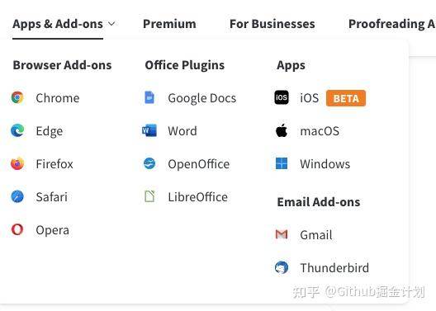436x311 pixels.
Task: Select the Google Docs file icon
Action: point(149,97)
